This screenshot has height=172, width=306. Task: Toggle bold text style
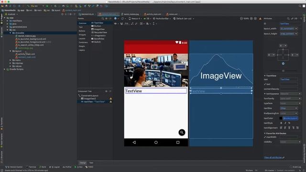point(281,123)
